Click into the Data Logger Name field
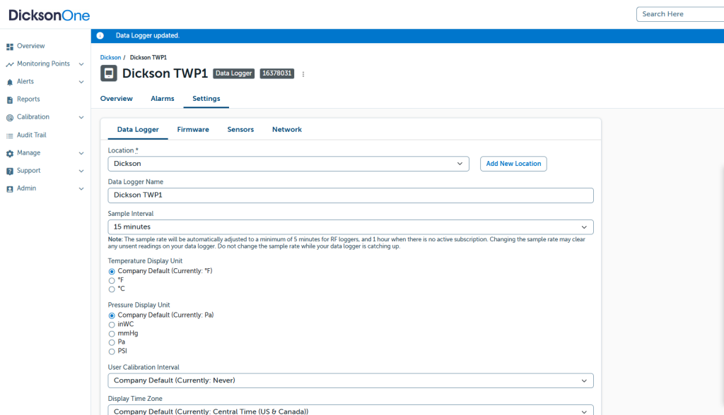The image size is (724, 415). pyautogui.click(x=350, y=196)
